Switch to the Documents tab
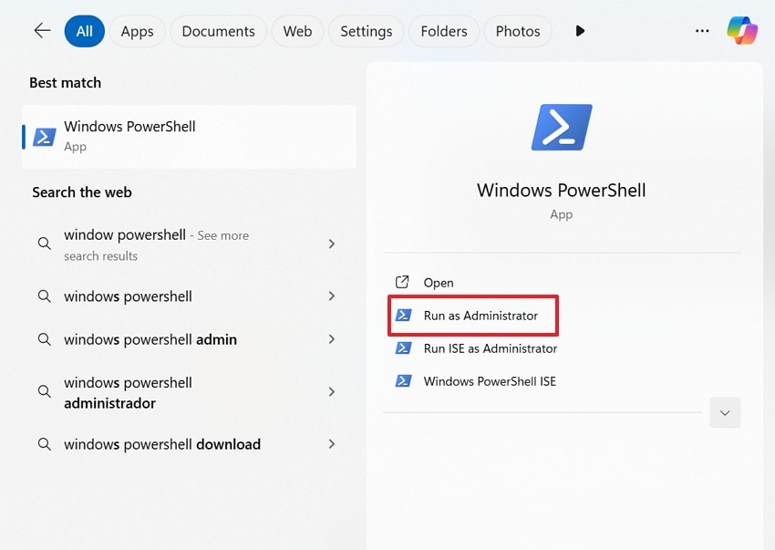This screenshot has height=550, width=775. pos(218,30)
